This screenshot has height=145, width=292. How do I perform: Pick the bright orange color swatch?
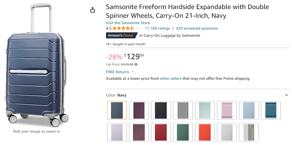[x=205, y=132]
